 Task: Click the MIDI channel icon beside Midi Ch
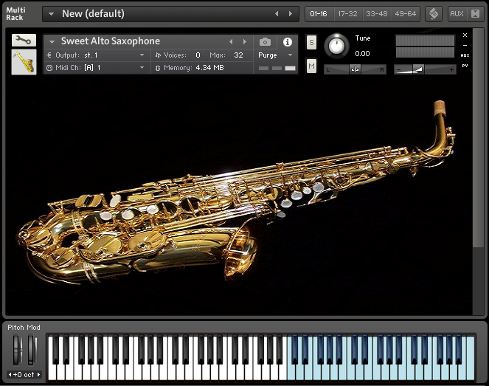(x=49, y=68)
